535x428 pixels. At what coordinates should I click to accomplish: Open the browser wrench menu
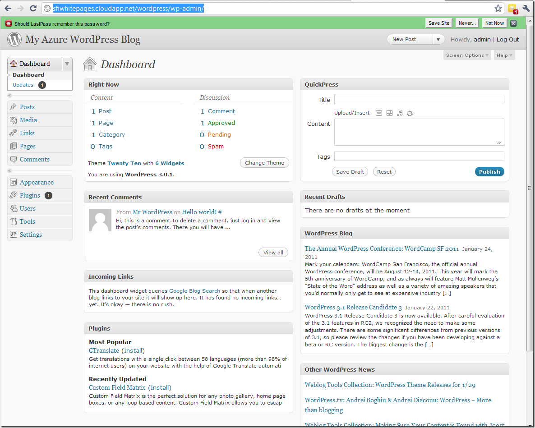526,8
